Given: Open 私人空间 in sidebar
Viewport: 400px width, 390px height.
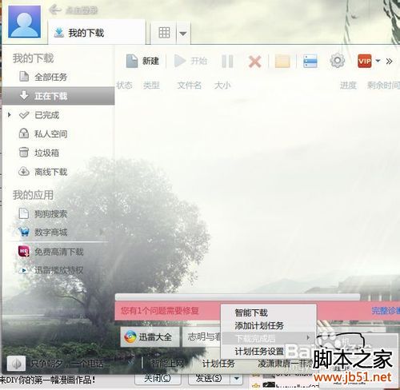Looking at the screenshot, I should click(58, 133).
